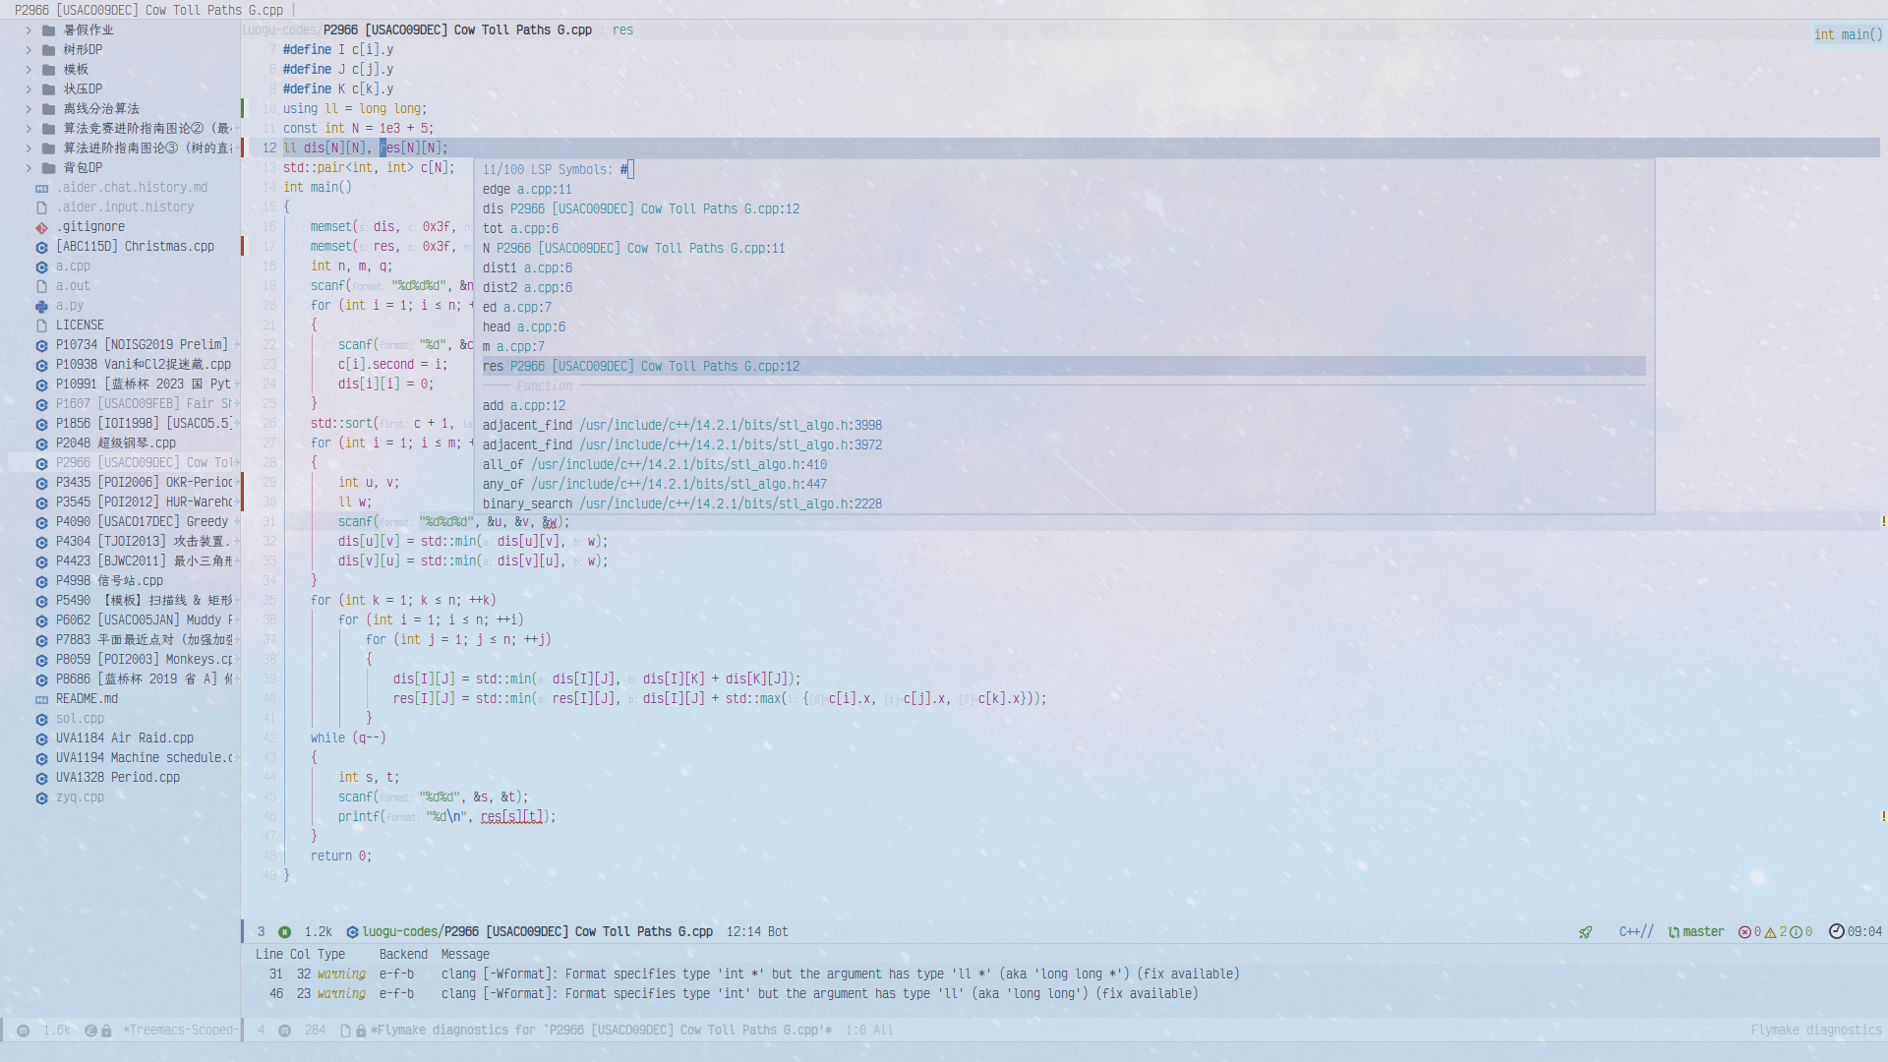This screenshot has height=1062, width=1888.
Task: Select the 'head a.cpp:6' candidate
Action: tap(1064, 327)
